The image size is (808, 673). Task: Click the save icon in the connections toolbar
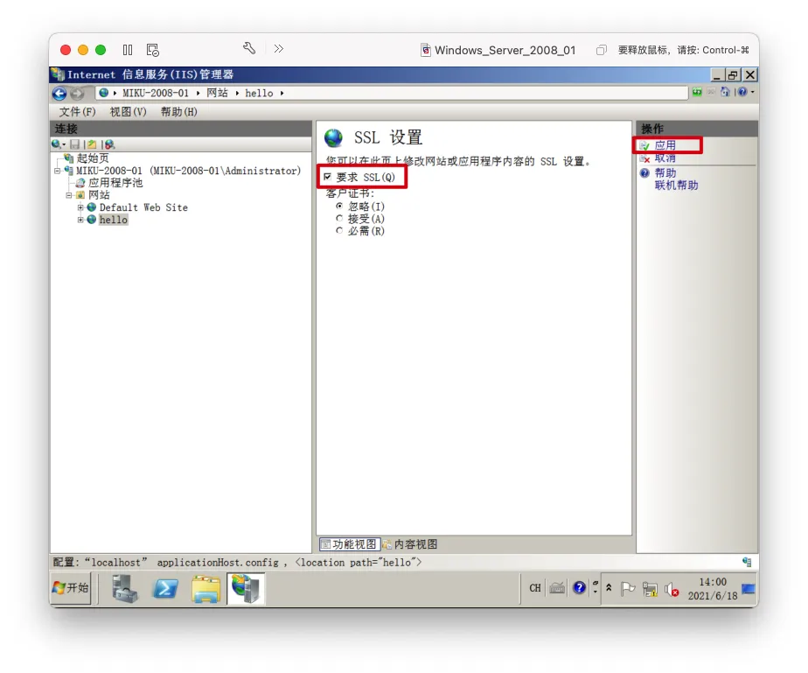(x=74, y=144)
